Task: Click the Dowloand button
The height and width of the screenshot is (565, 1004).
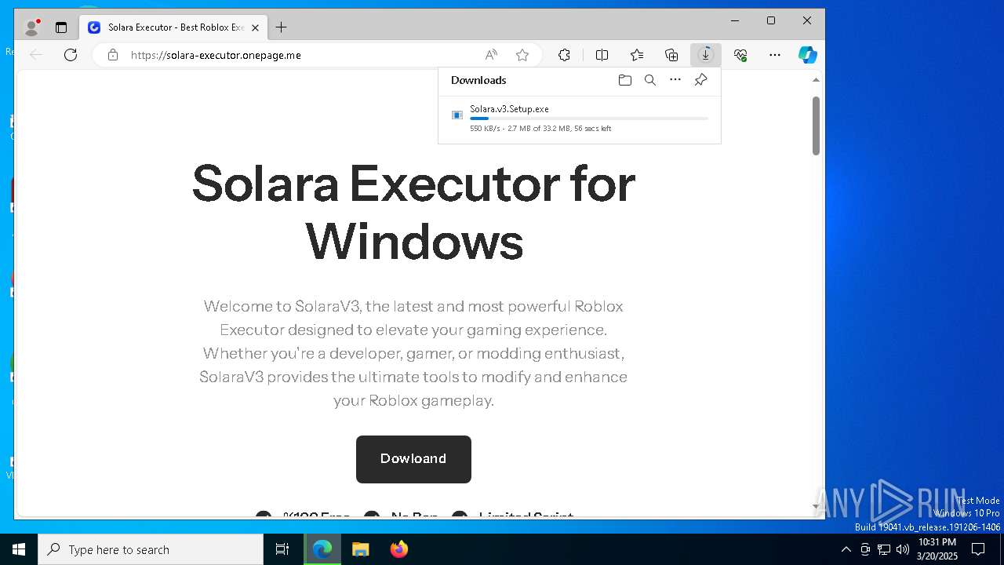Action: tap(413, 459)
